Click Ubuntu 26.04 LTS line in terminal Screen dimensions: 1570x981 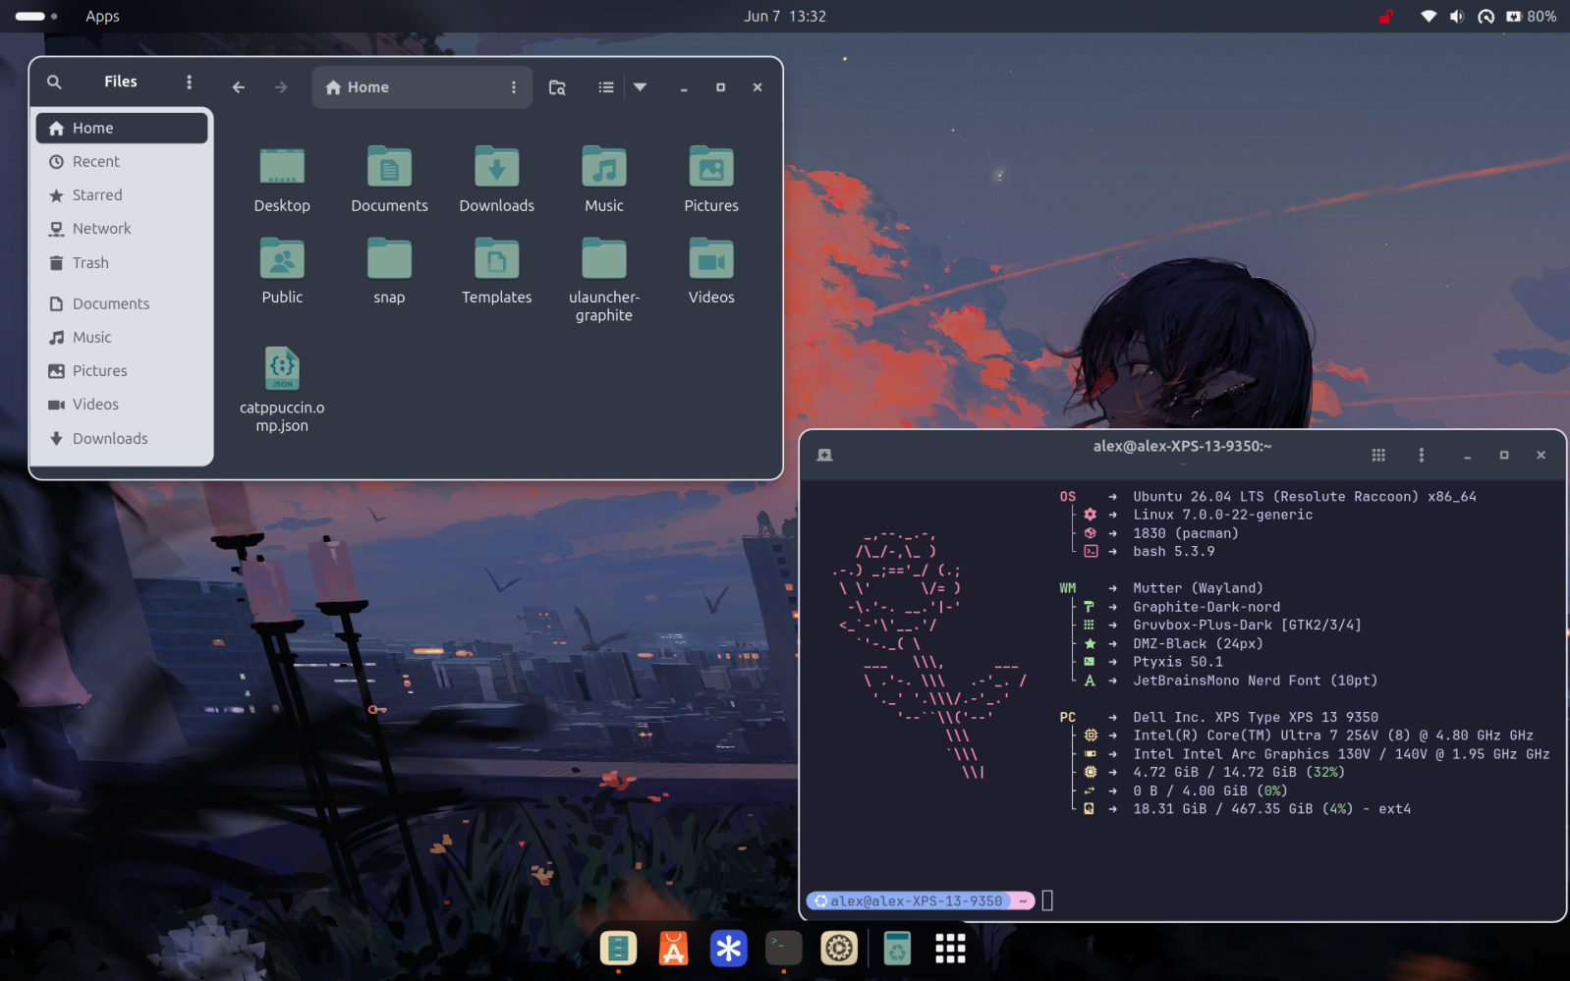pos(1304,497)
